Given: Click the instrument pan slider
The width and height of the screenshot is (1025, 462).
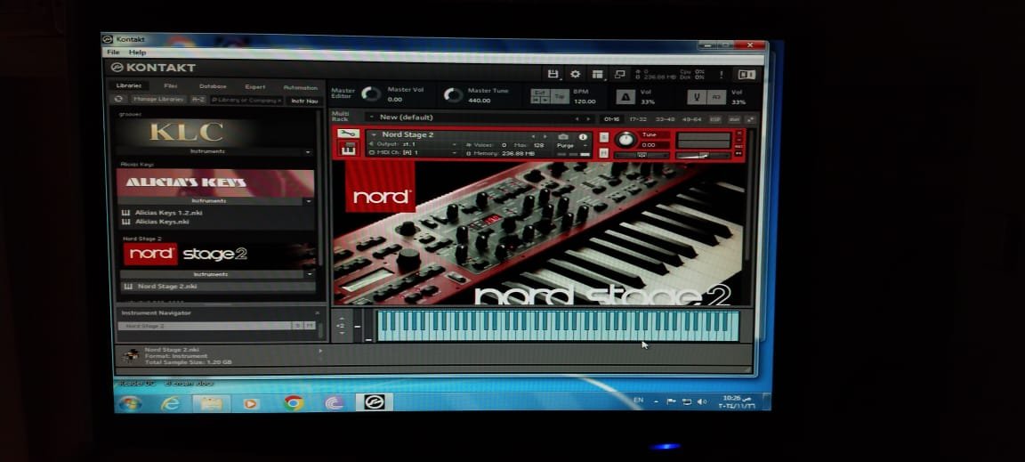Looking at the screenshot, I should 640,155.
